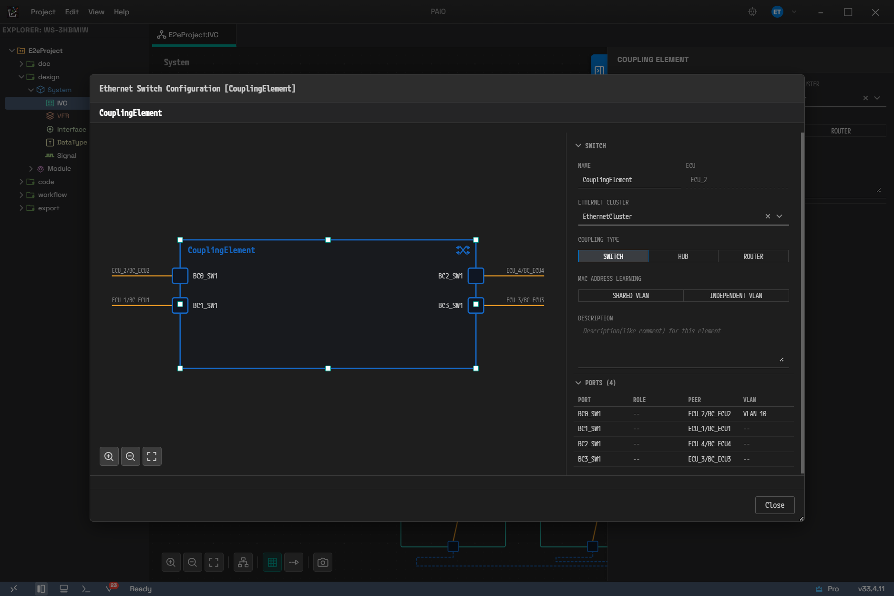
Task: Switch to the E2eProject:IVC tab
Action: point(194,35)
